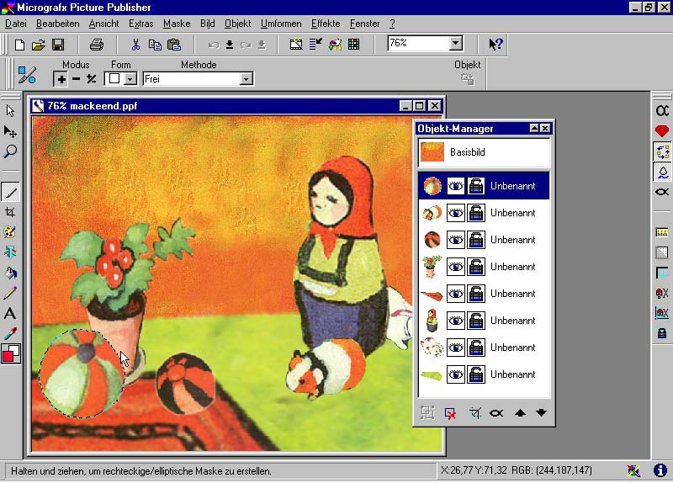This screenshot has height=483, width=673.
Task: Select the Basisbild base image entry
Action: click(484, 152)
